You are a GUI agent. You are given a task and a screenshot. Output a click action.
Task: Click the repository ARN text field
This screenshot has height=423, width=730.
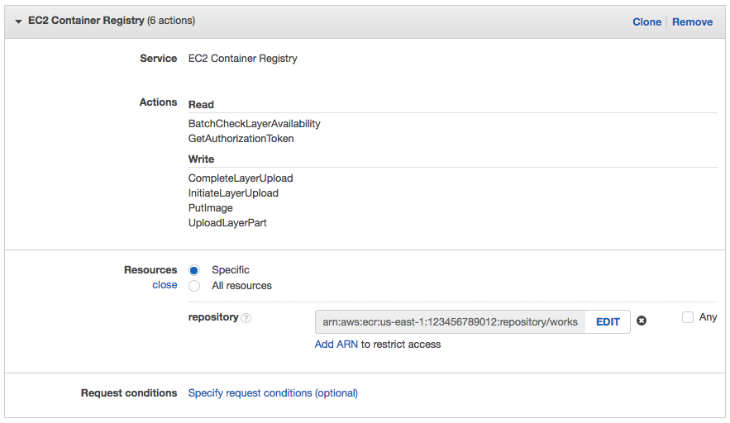coord(450,321)
